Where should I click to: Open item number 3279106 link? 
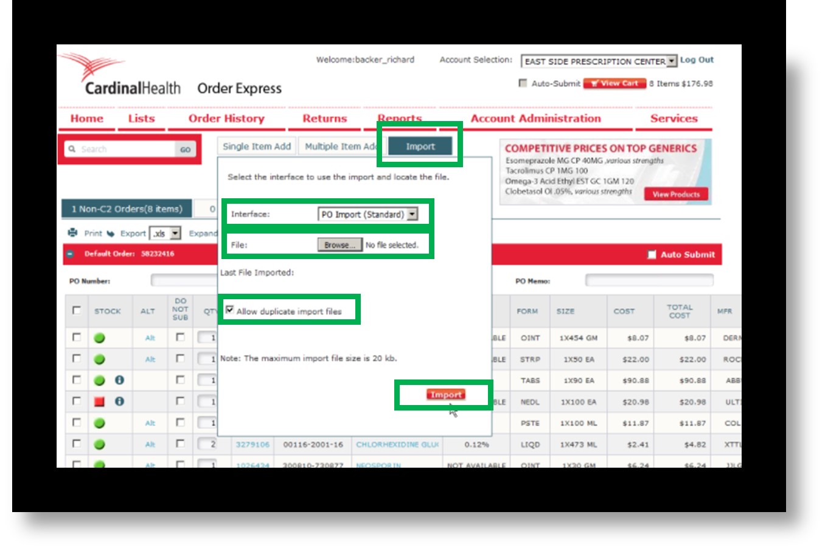coord(252,445)
